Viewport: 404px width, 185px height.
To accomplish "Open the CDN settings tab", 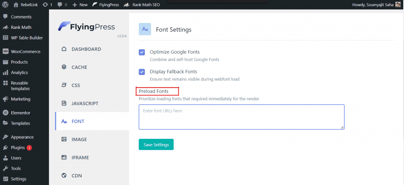I will coord(77,176).
